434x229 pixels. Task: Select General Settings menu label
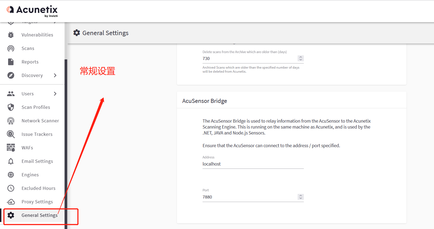(x=39, y=215)
